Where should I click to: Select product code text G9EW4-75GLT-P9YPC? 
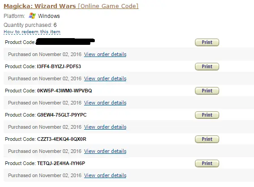pos(62,115)
